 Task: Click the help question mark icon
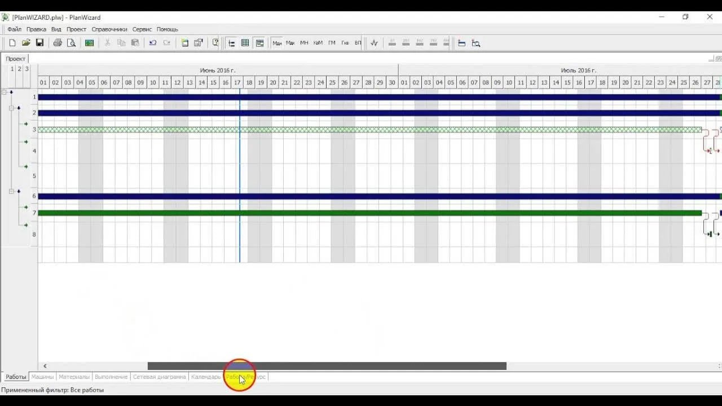[x=215, y=42]
